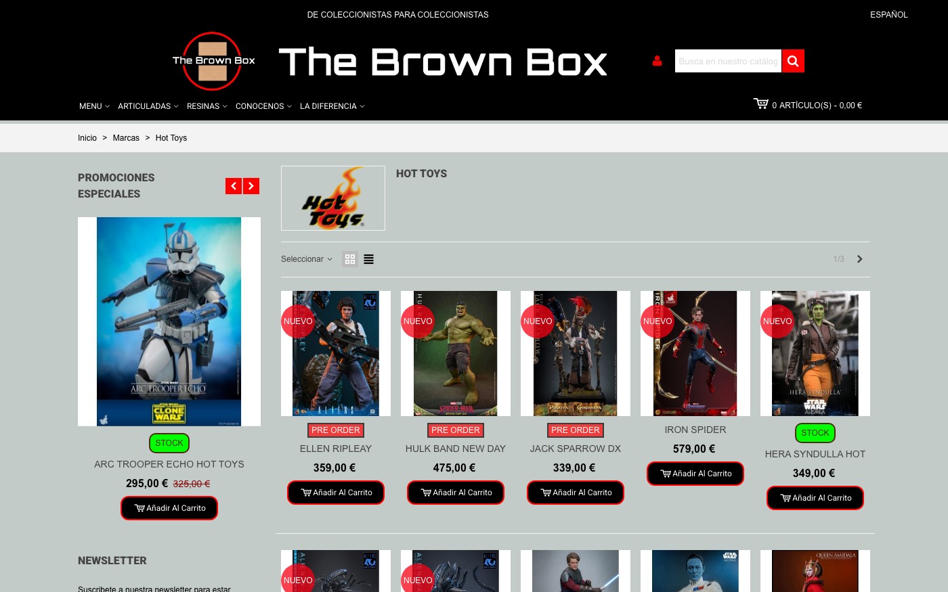Screen dimensions: 948x592
Task: Go to Inicio breadcrumb
Action: (x=87, y=138)
